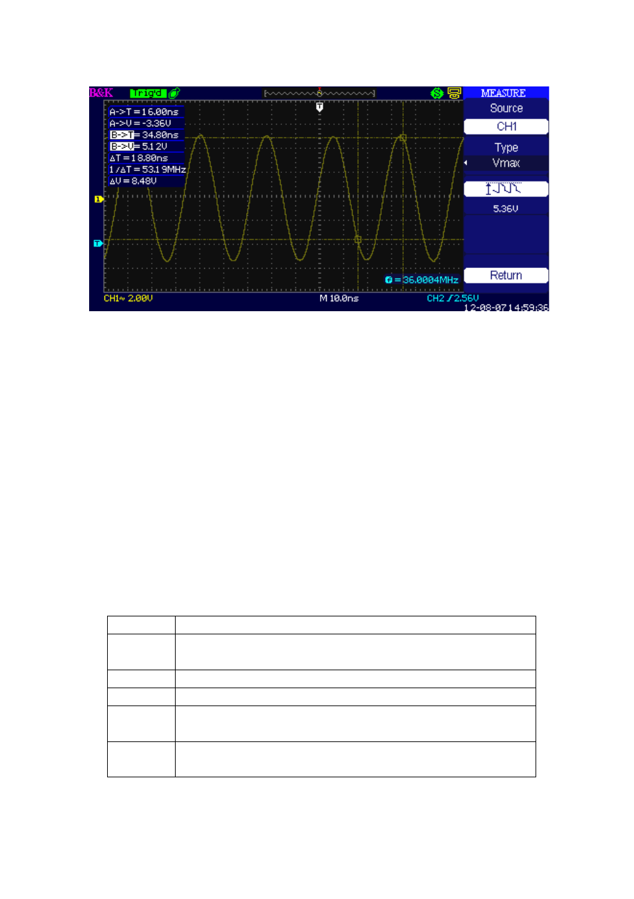
Task: Click the yellow channel 1 ground marker
Action: pyautogui.click(x=98, y=199)
